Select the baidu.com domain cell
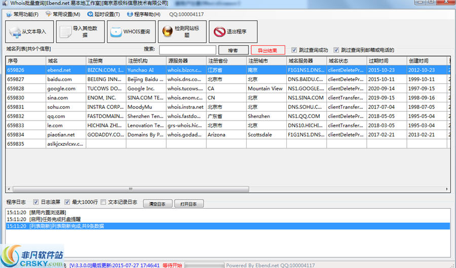Screen dimensions: 456x268 (66, 80)
